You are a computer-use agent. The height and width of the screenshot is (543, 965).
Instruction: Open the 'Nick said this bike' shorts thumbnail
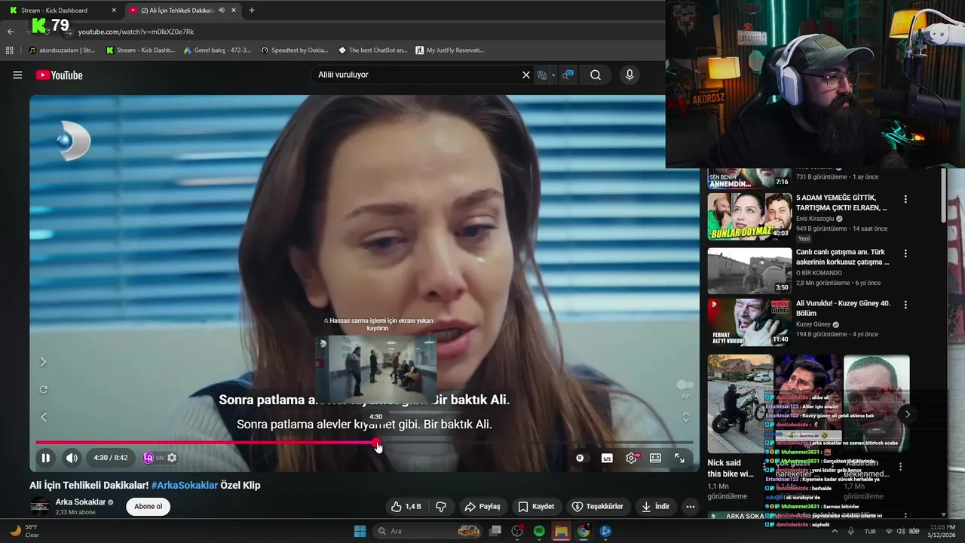point(740,404)
